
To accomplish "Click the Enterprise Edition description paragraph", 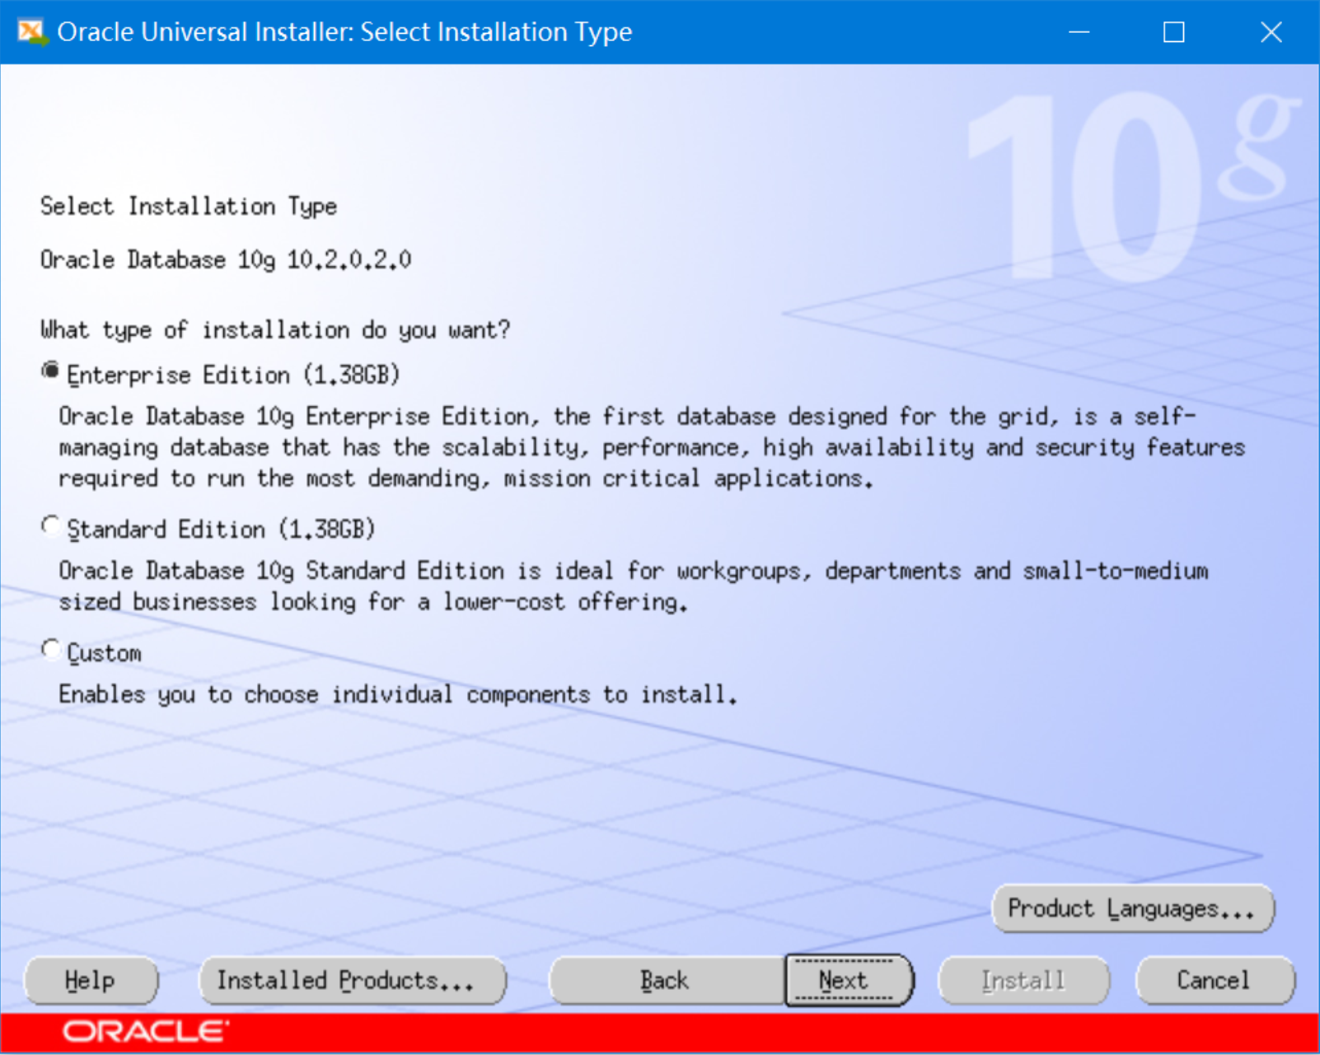I will [x=651, y=447].
